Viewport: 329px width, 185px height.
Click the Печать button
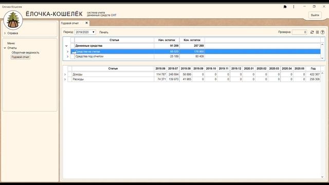[x=104, y=32]
